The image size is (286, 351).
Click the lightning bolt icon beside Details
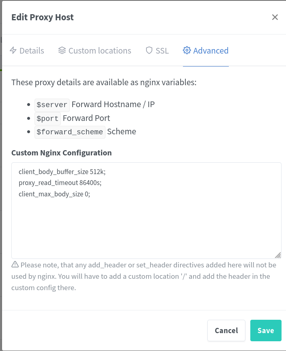[x=13, y=51]
